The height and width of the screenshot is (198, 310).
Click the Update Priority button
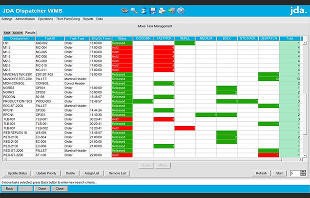pos(46,173)
